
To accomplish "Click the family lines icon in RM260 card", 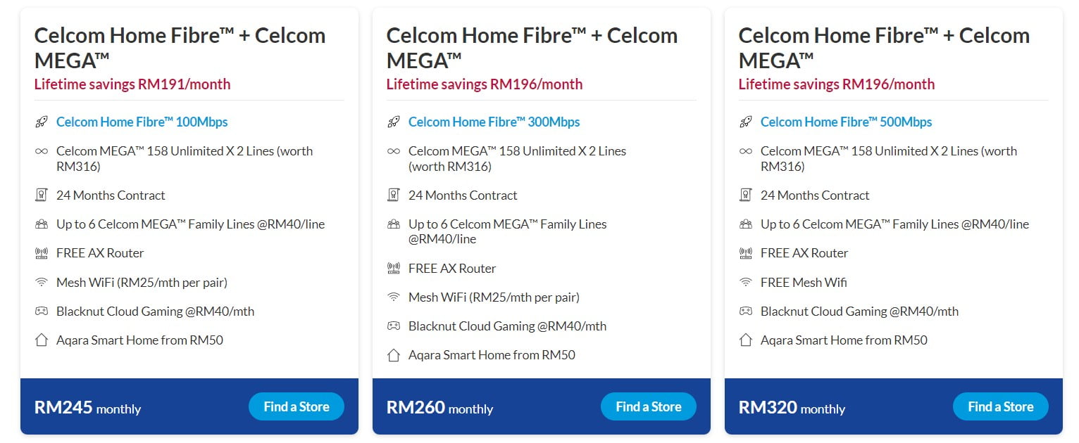I will [394, 224].
